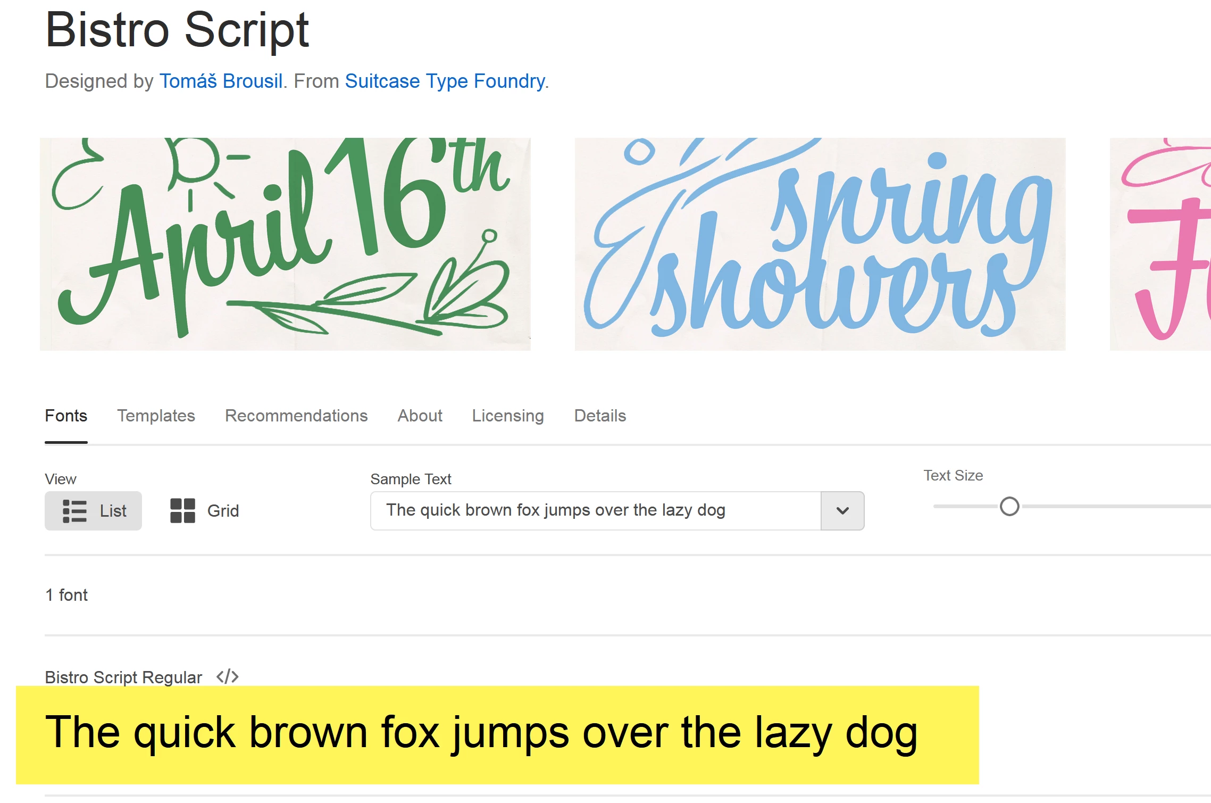The image size is (1211, 803).
Task: Click the web font embed code icon
Action: [227, 677]
